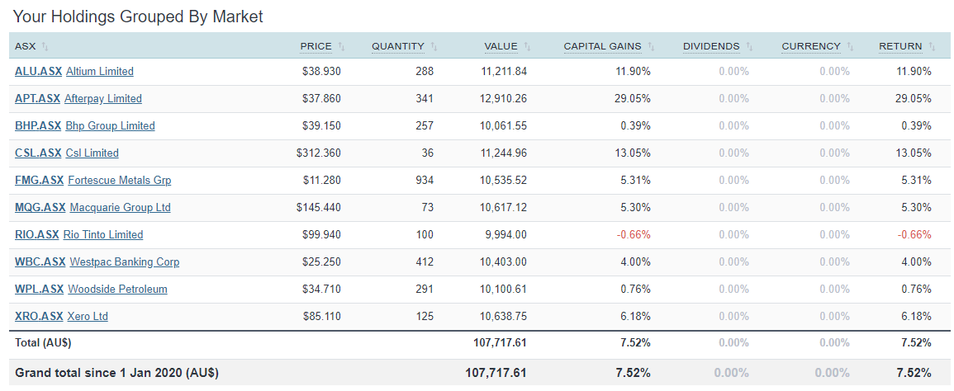Open the Westpac Banking Corp link

124,262
